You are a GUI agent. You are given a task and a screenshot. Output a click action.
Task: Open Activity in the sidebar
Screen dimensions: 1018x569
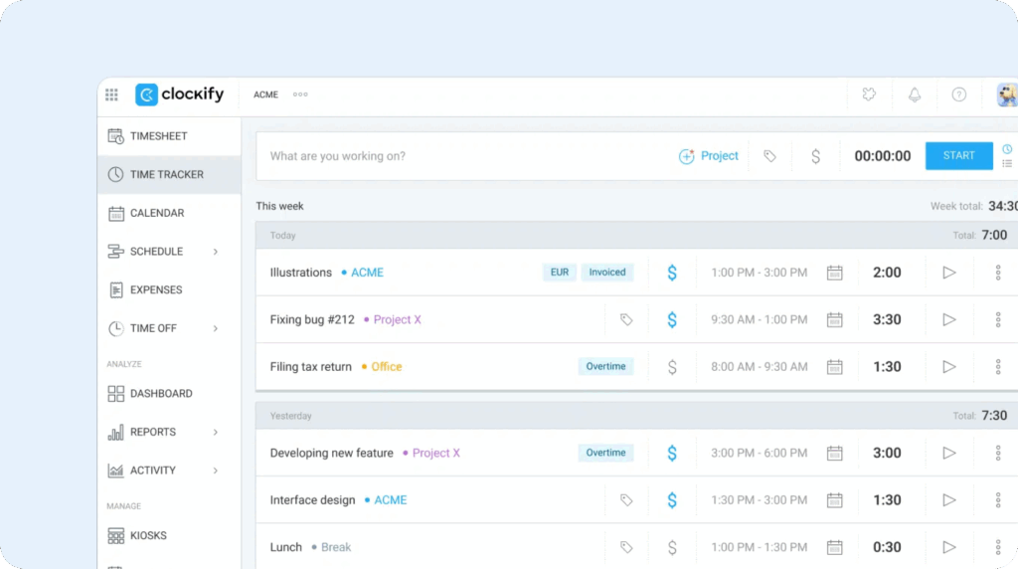tap(152, 471)
